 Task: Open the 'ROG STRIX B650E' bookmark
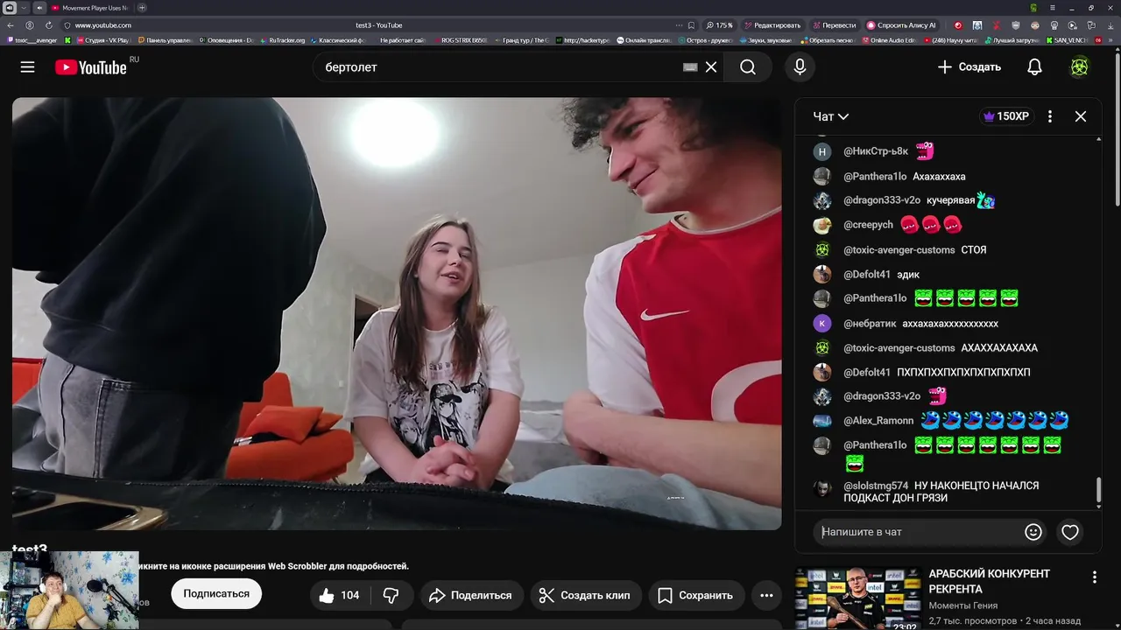coord(460,40)
